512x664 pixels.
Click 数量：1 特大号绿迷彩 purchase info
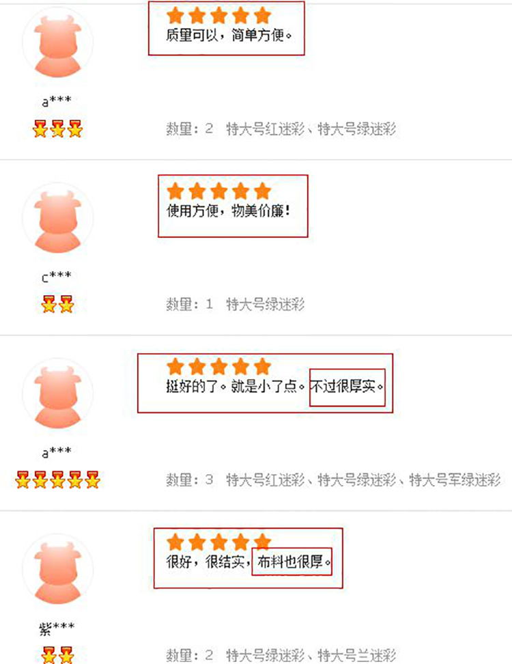coord(236,304)
